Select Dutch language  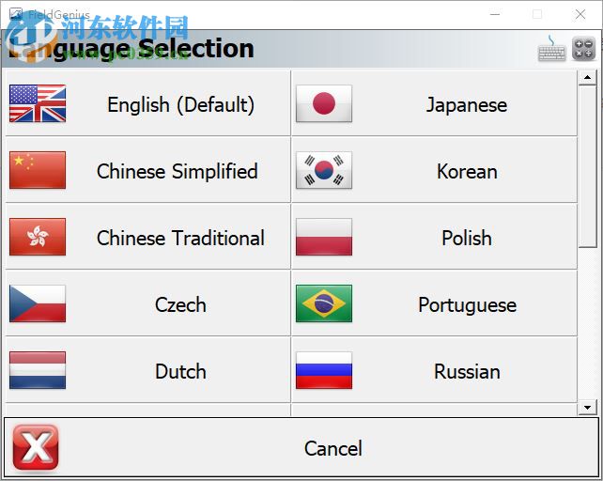(148, 370)
